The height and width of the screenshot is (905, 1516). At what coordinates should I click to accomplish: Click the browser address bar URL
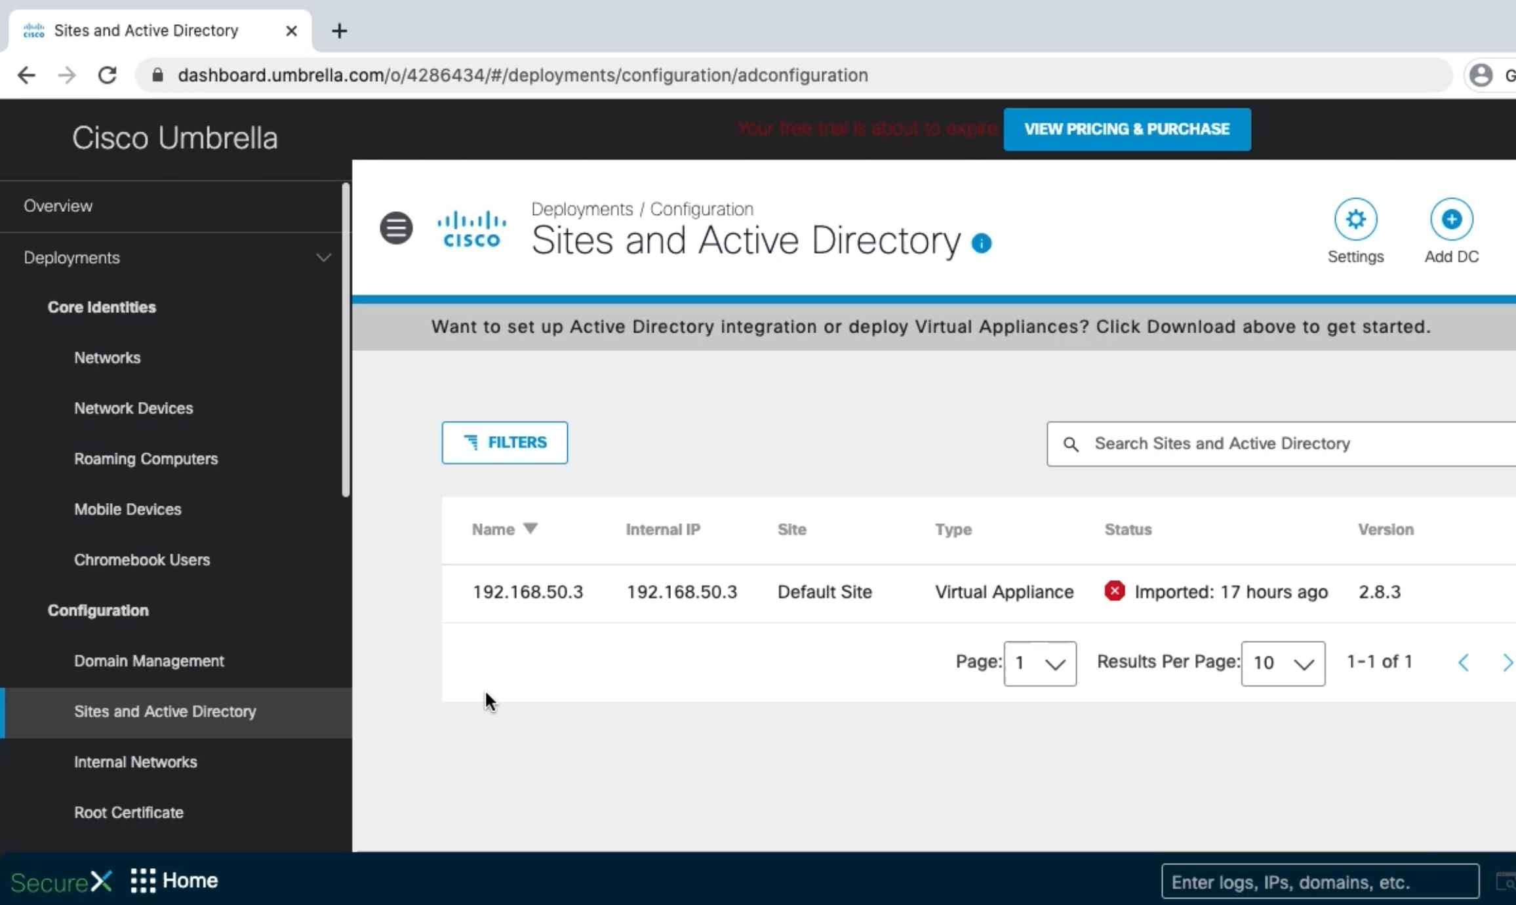523,75
